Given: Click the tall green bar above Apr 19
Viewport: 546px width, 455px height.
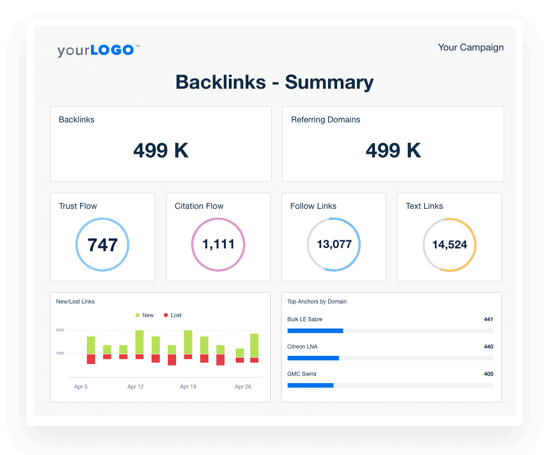Looking at the screenshot, I should pos(188,342).
